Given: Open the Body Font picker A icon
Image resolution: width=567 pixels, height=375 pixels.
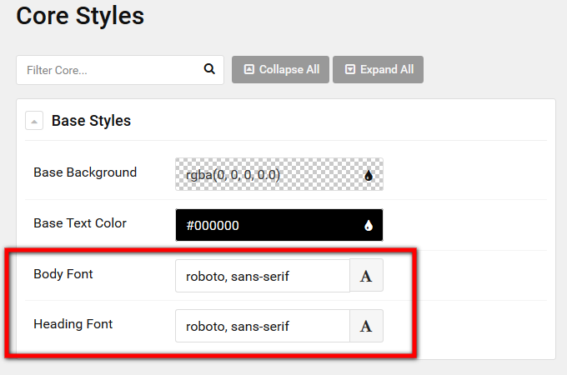Looking at the screenshot, I should tap(366, 276).
